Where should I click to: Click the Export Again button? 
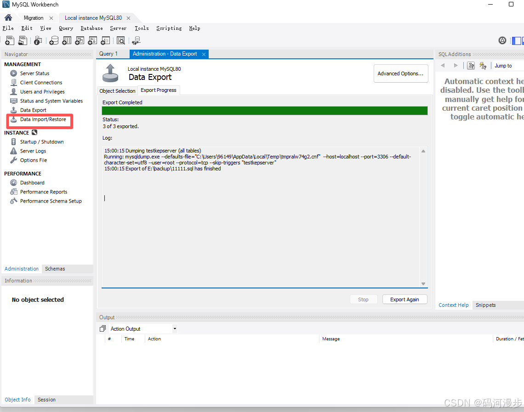[404, 299]
